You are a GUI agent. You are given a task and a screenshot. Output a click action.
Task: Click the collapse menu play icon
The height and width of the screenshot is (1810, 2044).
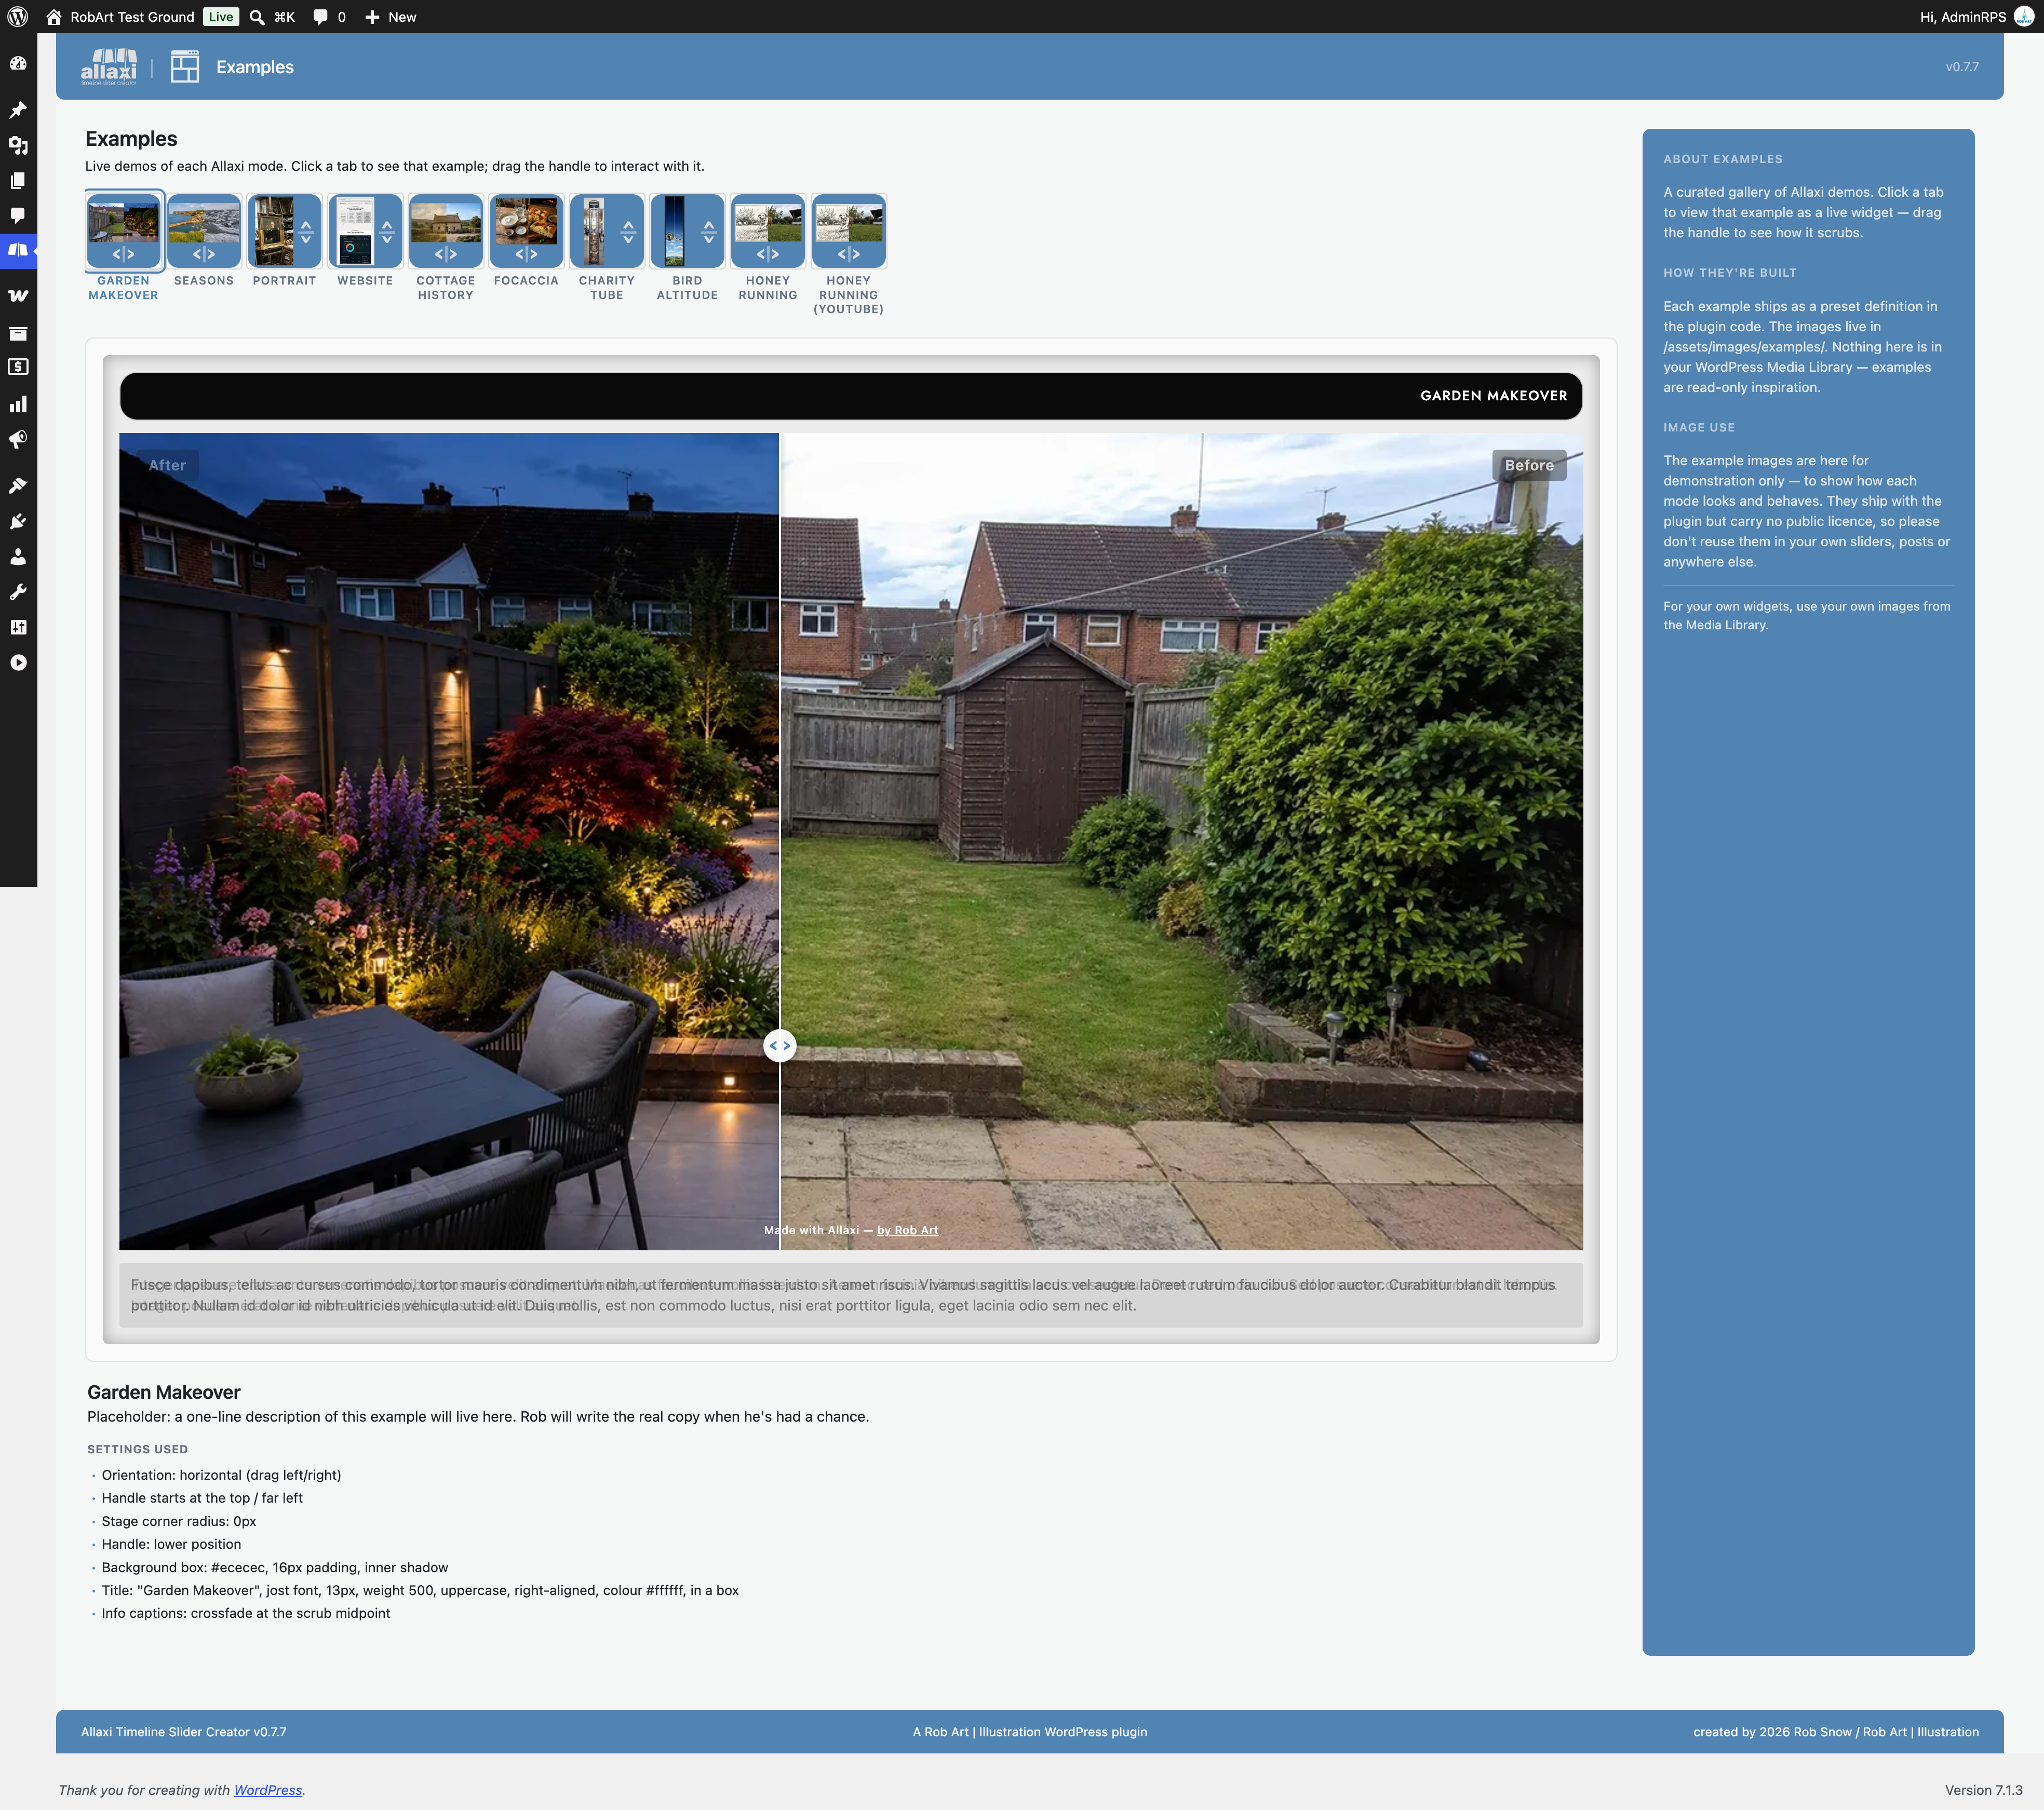tap(18, 662)
